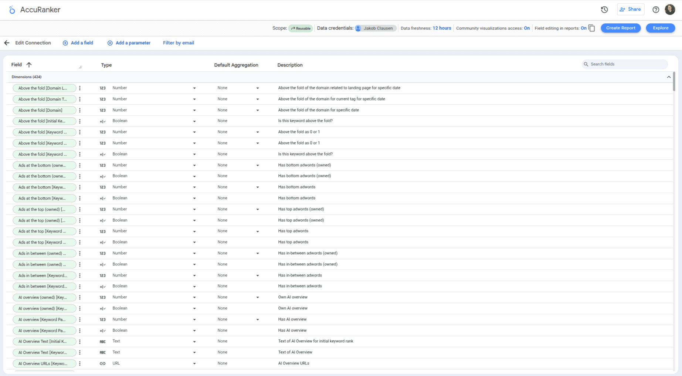Open aggregation dropdown for AI overview [Keyword Pa... Number row

pyautogui.click(x=258, y=319)
